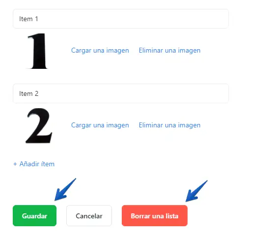Select the number 2 image thumbnail

[39, 125]
